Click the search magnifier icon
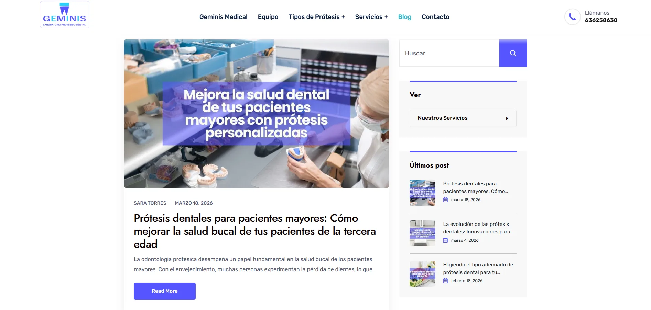 coord(513,53)
